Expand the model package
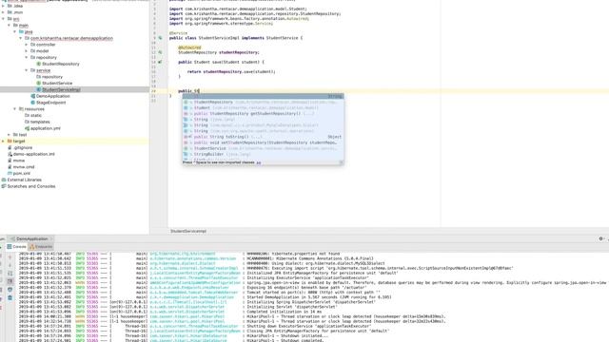Image resolution: width=609 pixels, height=342 pixels. pos(27,50)
